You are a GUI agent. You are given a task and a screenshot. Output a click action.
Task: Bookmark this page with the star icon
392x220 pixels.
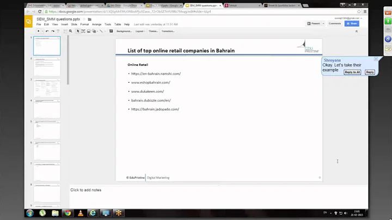tap(359, 11)
